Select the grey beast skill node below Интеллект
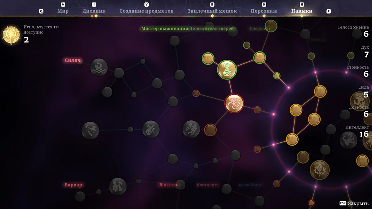The image size is (372, 209). coord(349,140)
